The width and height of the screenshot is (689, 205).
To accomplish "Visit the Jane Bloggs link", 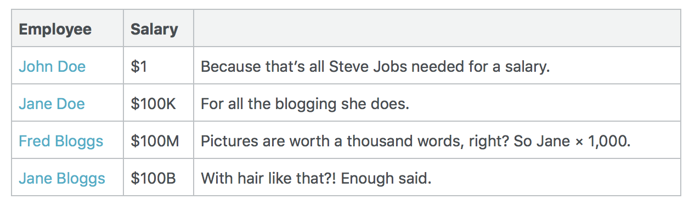I will coord(62,178).
